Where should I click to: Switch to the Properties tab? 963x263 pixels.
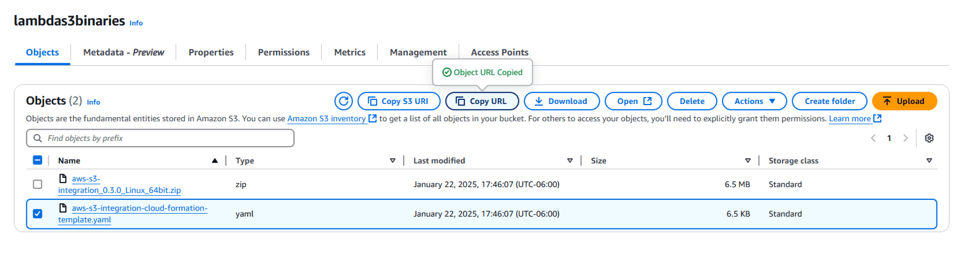(x=211, y=52)
